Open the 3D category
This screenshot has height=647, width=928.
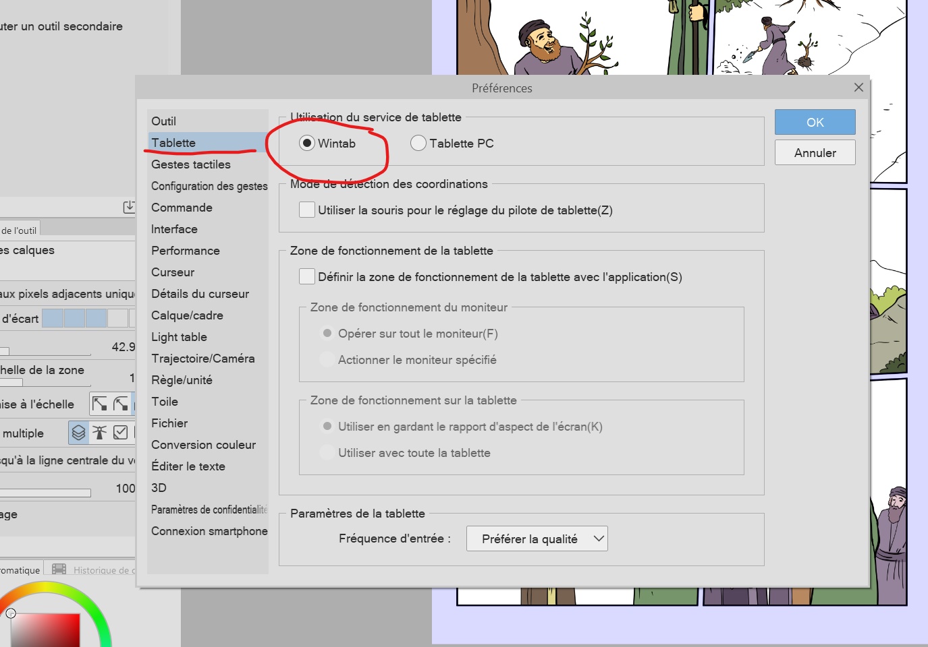pyautogui.click(x=208, y=488)
